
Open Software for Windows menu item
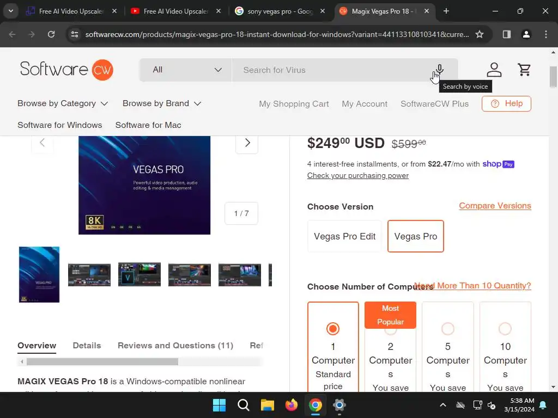[60, 125]
